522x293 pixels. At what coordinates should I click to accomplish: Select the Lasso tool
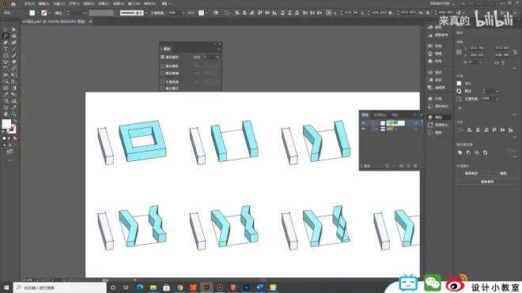coord(14,36)
